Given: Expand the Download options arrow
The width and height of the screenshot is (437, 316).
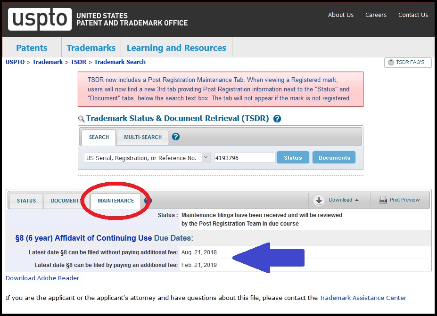Looking at the screenshot, I should coord(357,200).
